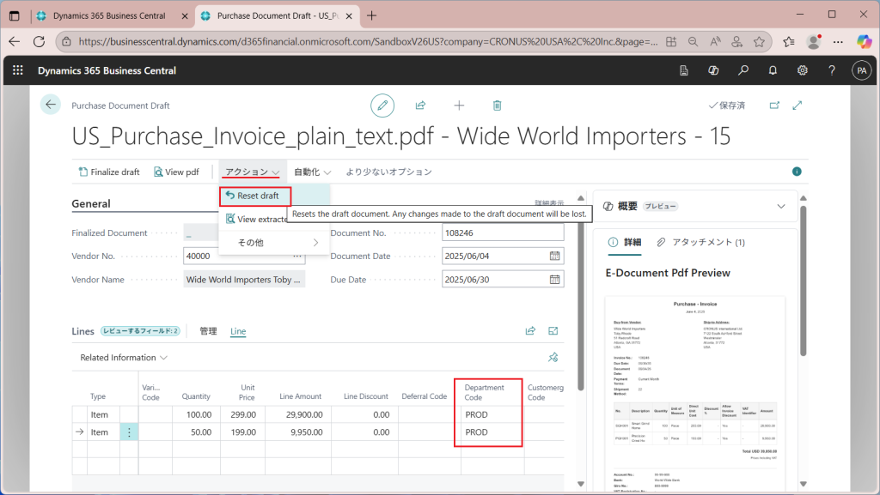The image size is (880, 495).
Task: Click the PA user avatar
Action: (861, 70)
